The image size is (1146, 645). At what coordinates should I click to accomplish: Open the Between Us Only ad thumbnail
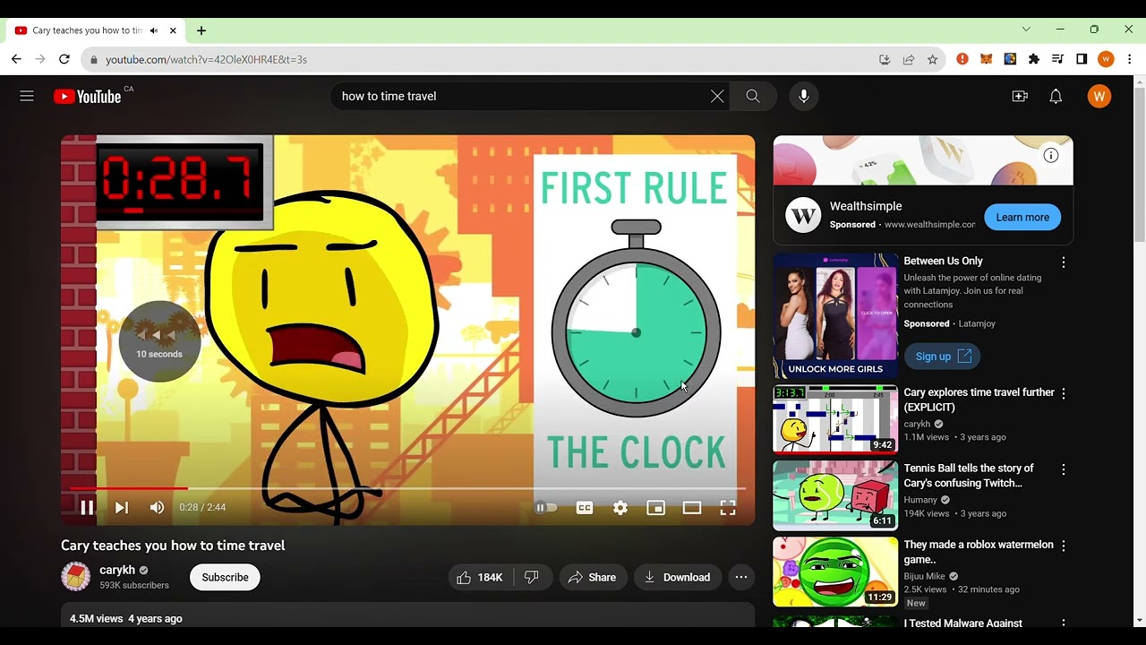(835, 315)
